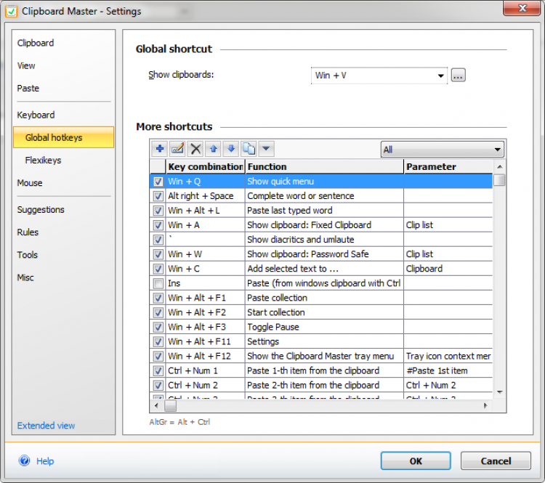The width and height of the screenshot is (545, 483).
Task: Open the shortcut filter 'All' dropdown
Action: pos(443,150)
